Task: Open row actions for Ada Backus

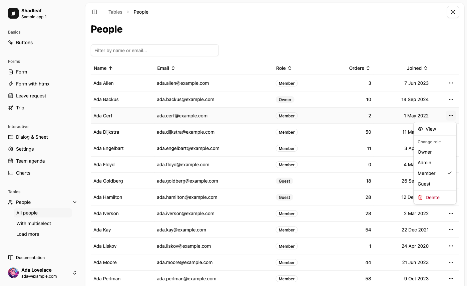Action: 451,99
